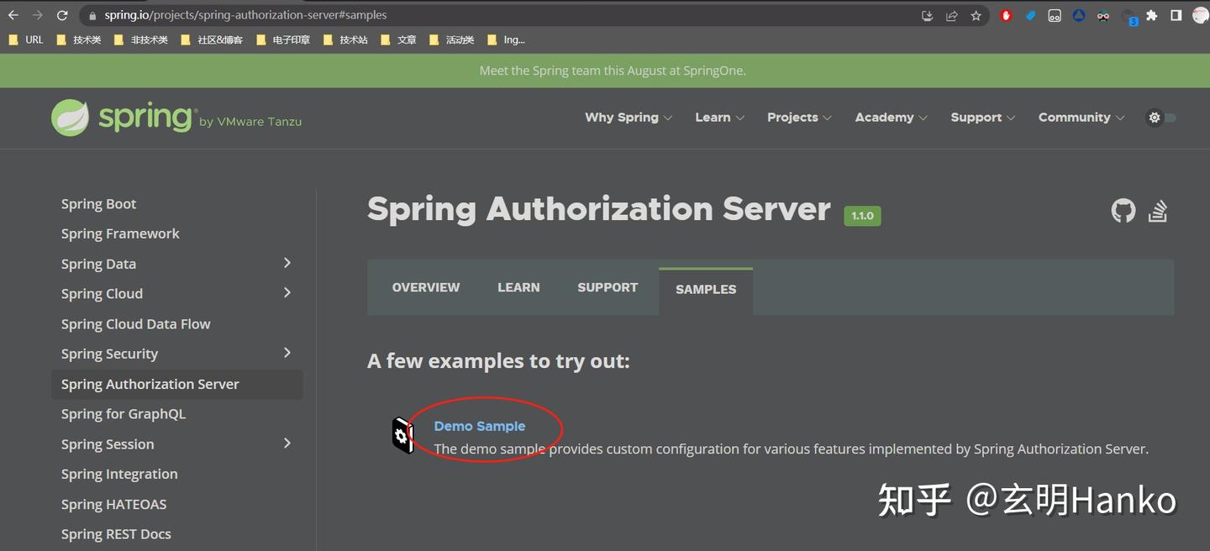Open the 活动类 bookmarks folder
1210x551 pixels.
pos(451,39)
